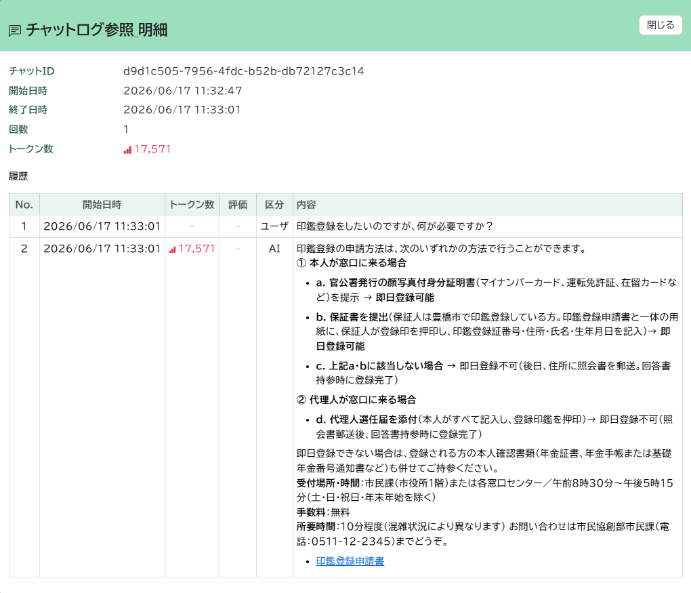691x593 pixels.
Task: Click the No. column header
Action: tap(24, 205)
